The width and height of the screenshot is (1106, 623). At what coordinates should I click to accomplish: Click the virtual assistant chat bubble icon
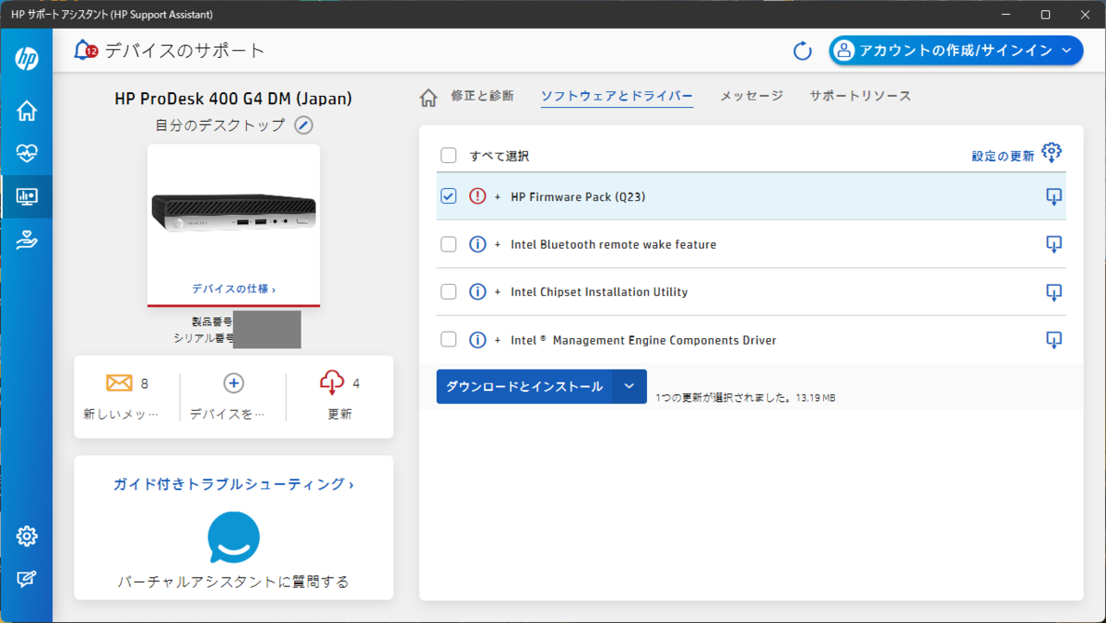[233, 537]
